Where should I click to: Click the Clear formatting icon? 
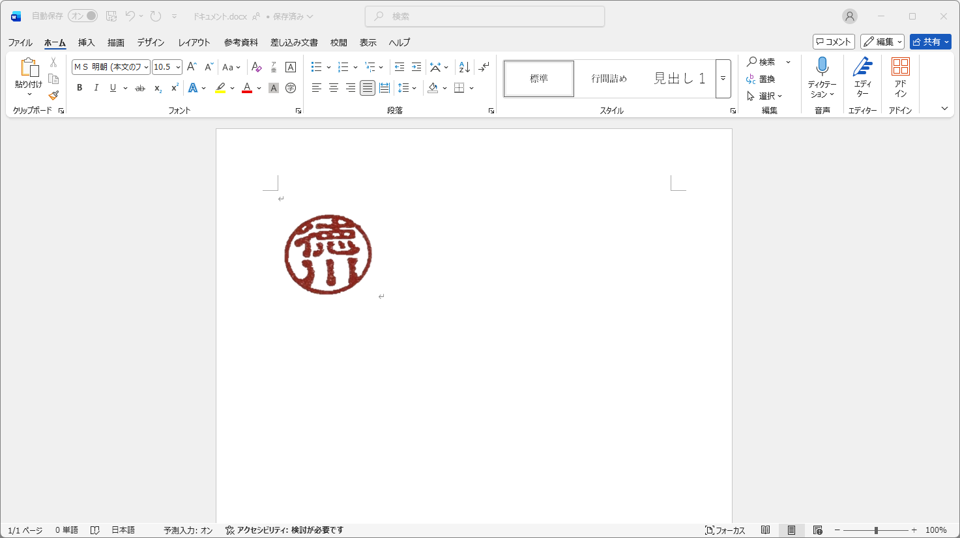[x=256, y=67]
